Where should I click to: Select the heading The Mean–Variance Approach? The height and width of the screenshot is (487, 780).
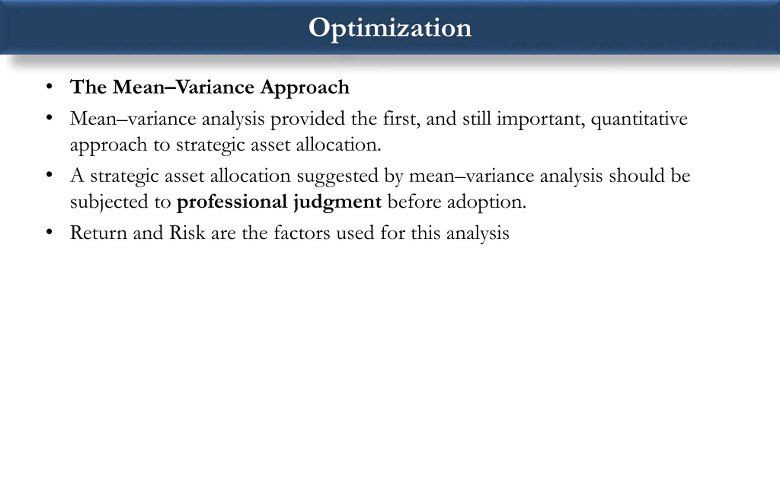tap(210, 87)
